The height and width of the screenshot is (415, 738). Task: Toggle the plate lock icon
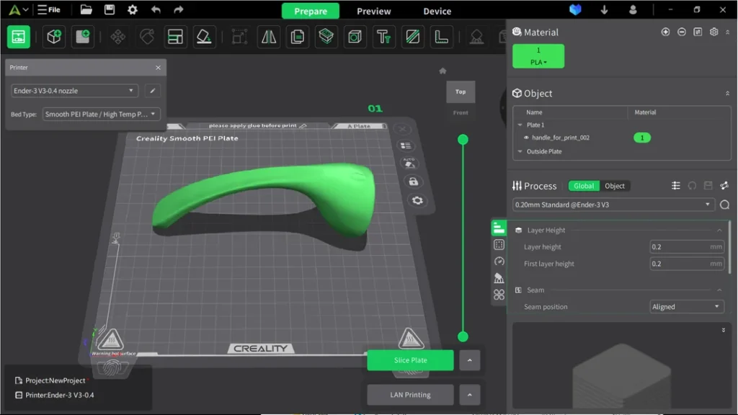pos(413,182)
